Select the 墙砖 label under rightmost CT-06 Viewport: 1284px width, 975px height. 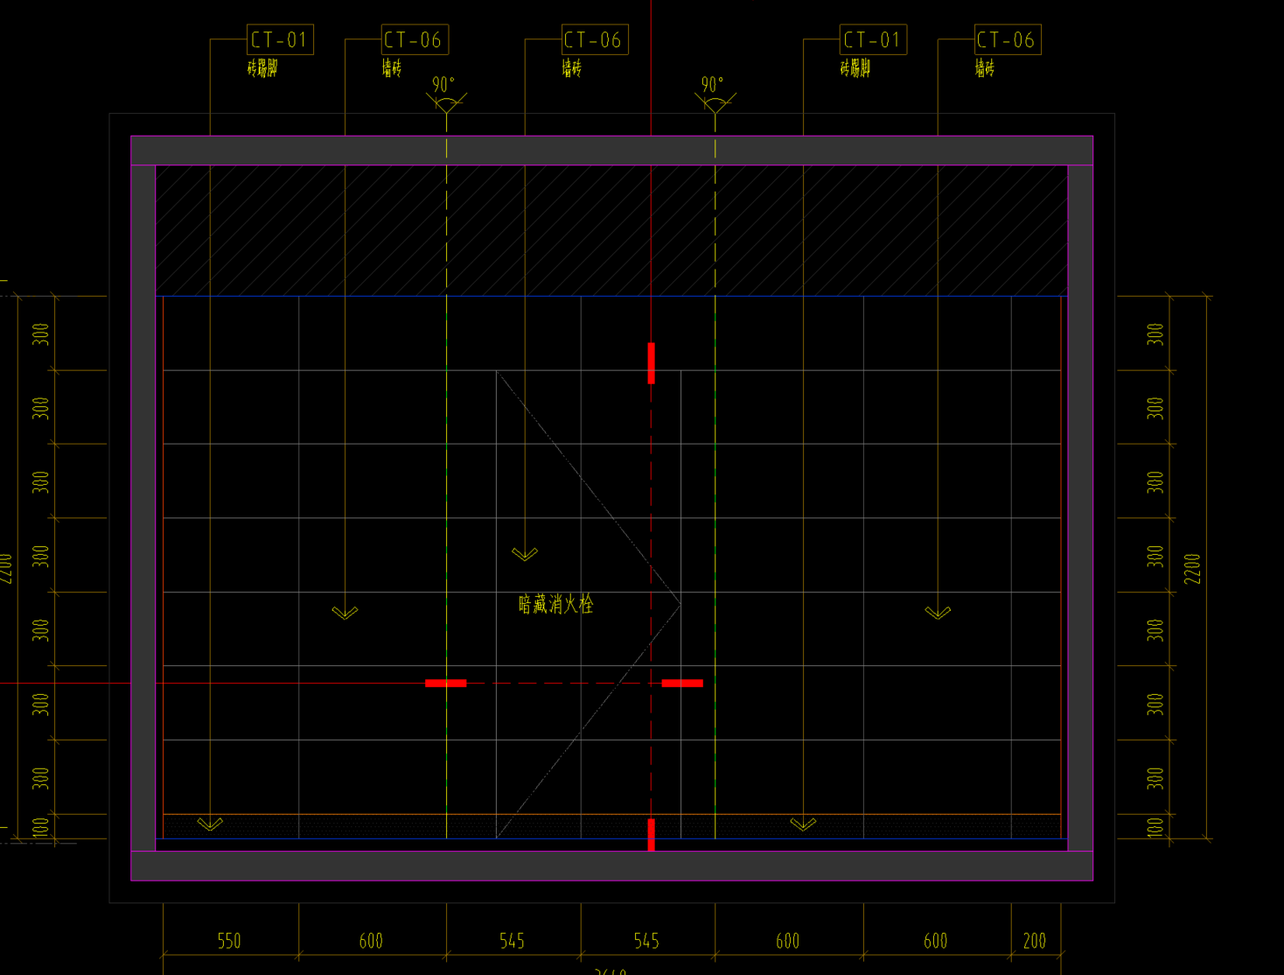coord(985,68)
